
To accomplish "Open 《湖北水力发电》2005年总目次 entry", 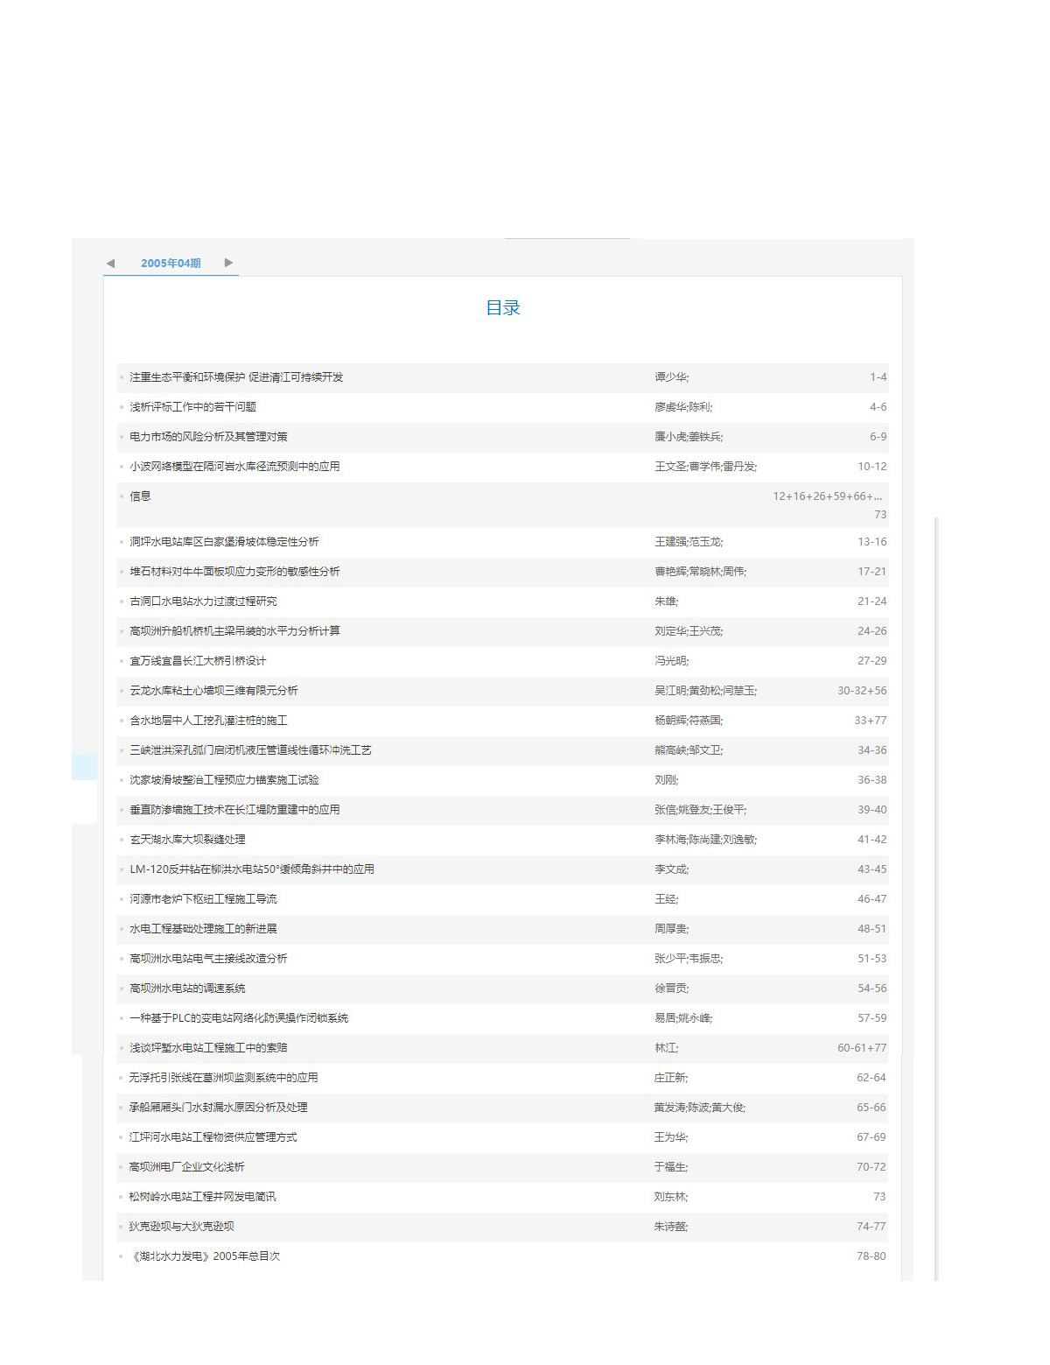I will pos(204,1256).
